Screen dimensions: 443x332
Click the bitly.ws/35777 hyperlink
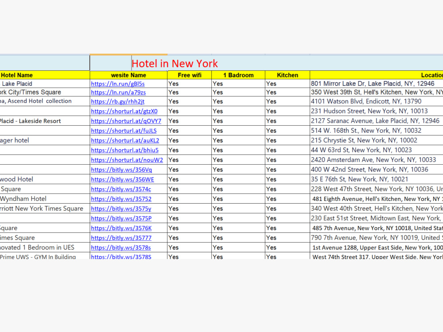(x=121, y=238)
